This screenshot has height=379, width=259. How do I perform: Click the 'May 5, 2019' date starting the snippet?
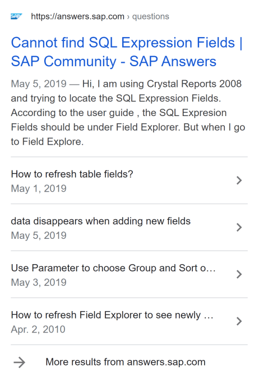[x=39, y=84]
